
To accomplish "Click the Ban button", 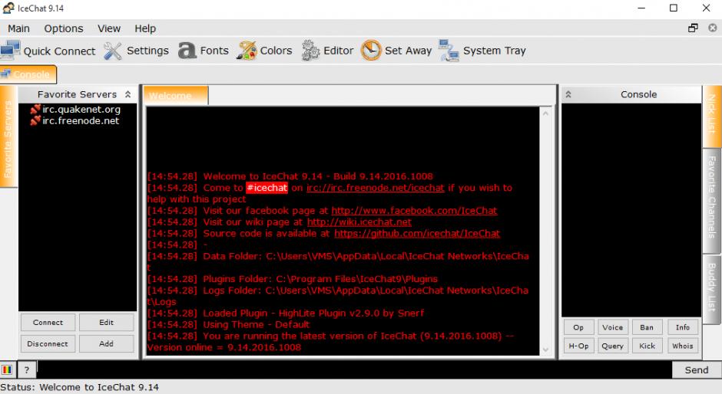I will [647, 327].
